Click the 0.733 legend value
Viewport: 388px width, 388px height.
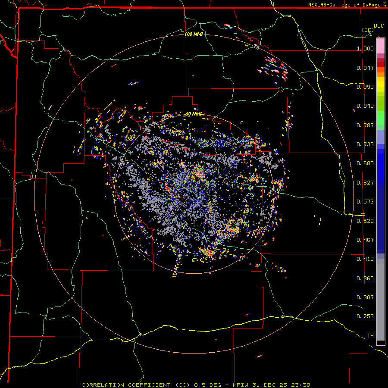coord(365,144)
